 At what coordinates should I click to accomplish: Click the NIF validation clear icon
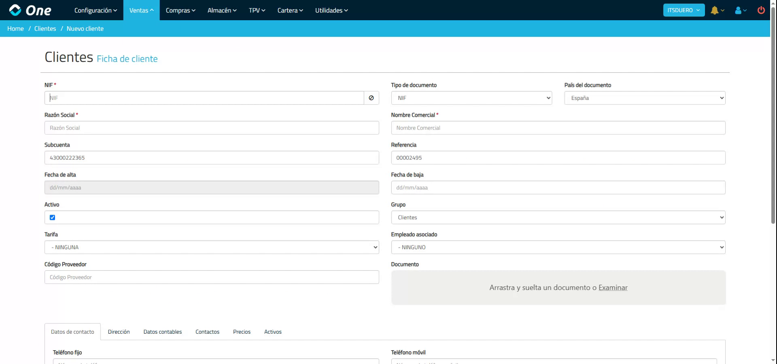[371, 97]
